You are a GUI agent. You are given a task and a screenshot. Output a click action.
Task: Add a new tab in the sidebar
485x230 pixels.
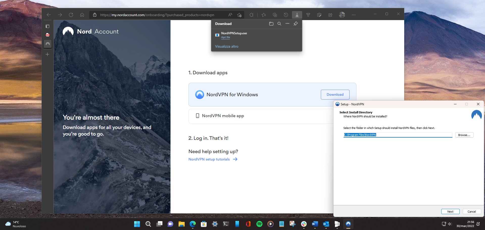pos(47,54)
